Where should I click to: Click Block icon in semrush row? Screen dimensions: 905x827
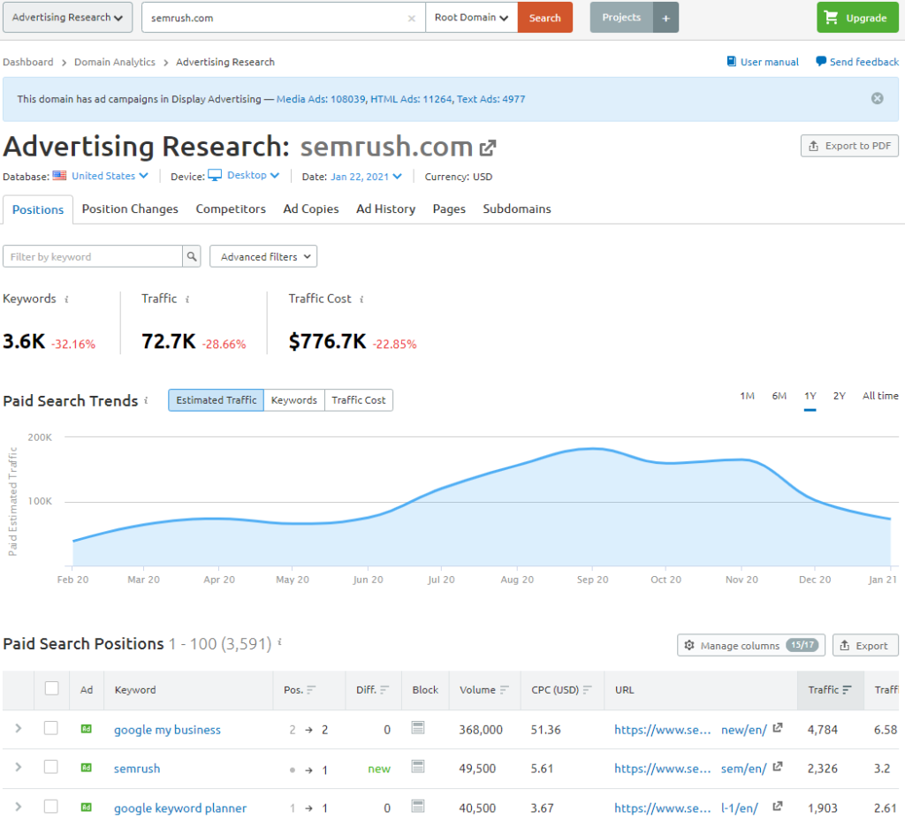(418, 766)
